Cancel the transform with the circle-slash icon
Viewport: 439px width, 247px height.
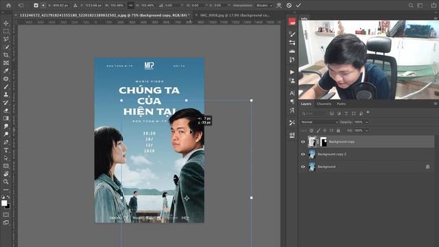point(289,5)
